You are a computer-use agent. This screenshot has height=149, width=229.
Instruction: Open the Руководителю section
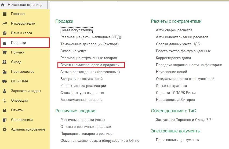click(25, 24)
